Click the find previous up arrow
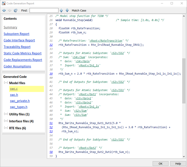187x167 pixels. 61,11
